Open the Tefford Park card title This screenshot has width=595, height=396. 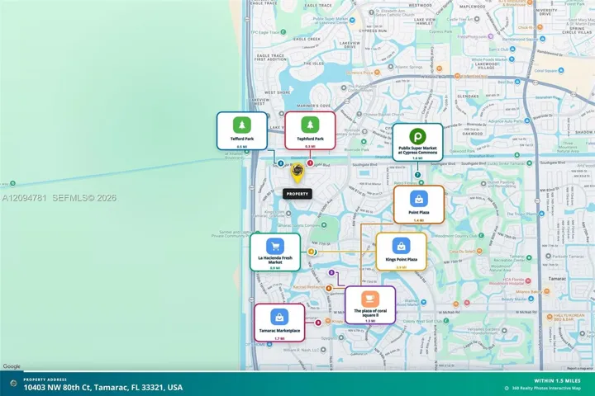pyautogui.click(x=241, y=139)
